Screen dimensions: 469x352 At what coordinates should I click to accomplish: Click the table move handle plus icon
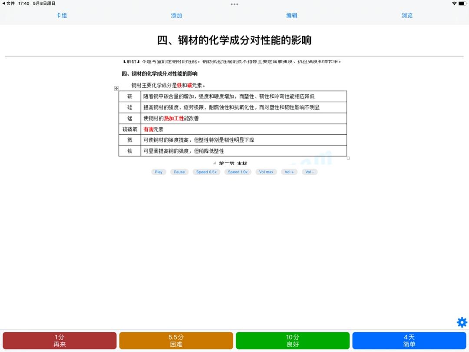point(116,88)
